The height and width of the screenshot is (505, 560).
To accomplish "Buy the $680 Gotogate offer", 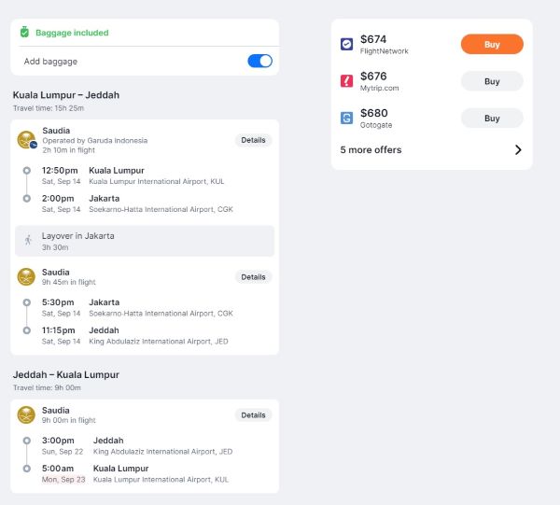I will [x=492, y=119].
